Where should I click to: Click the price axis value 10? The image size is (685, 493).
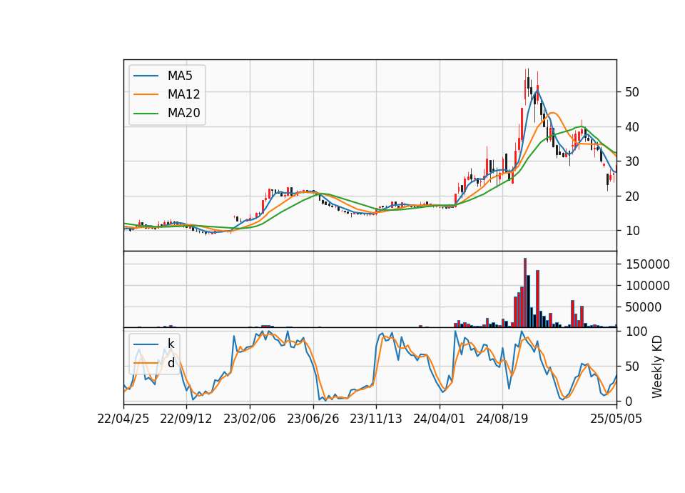[x=632, y=231]
